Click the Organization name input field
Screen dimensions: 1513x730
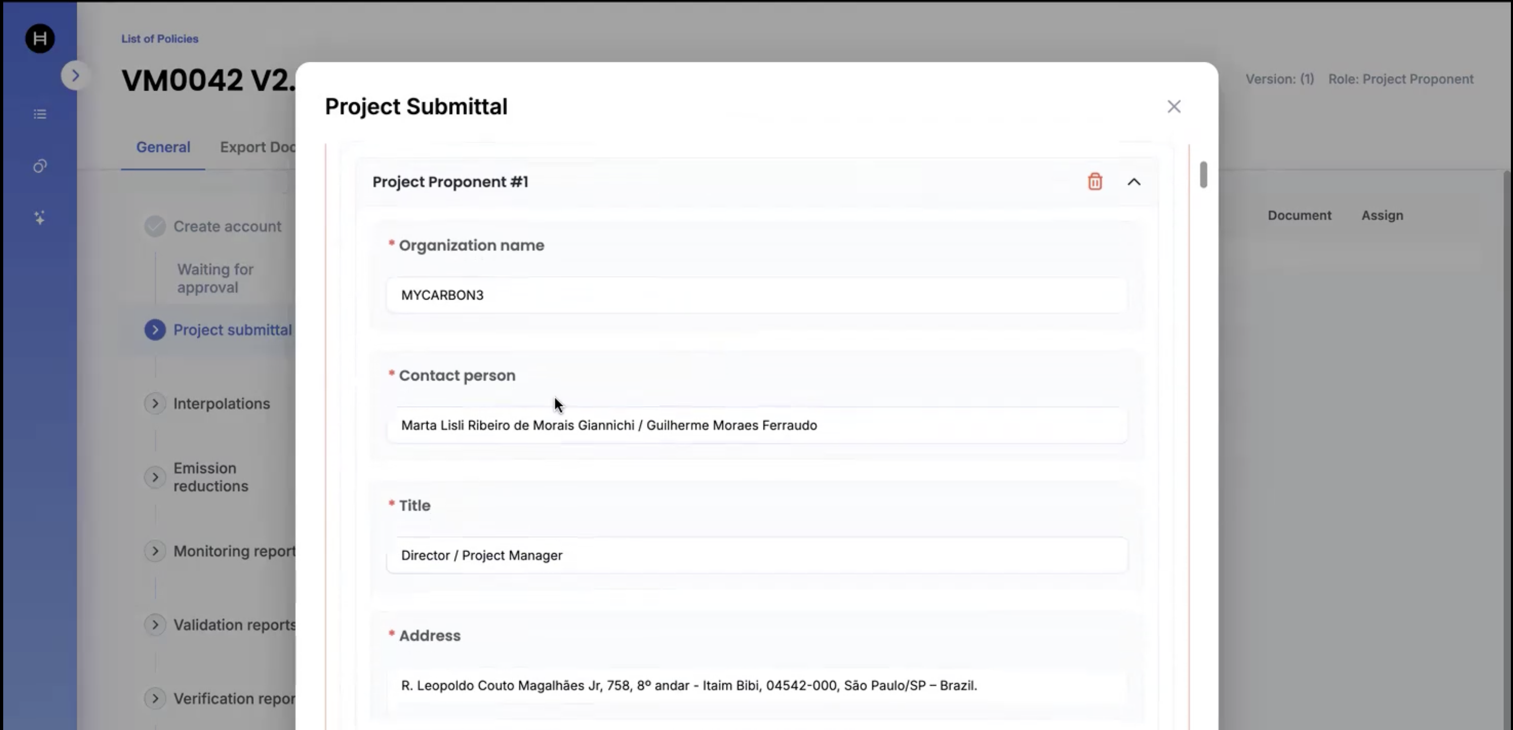click(756, 295)
